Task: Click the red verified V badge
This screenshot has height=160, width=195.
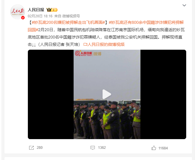Action: pyautogui.click(x=23, y=18)
